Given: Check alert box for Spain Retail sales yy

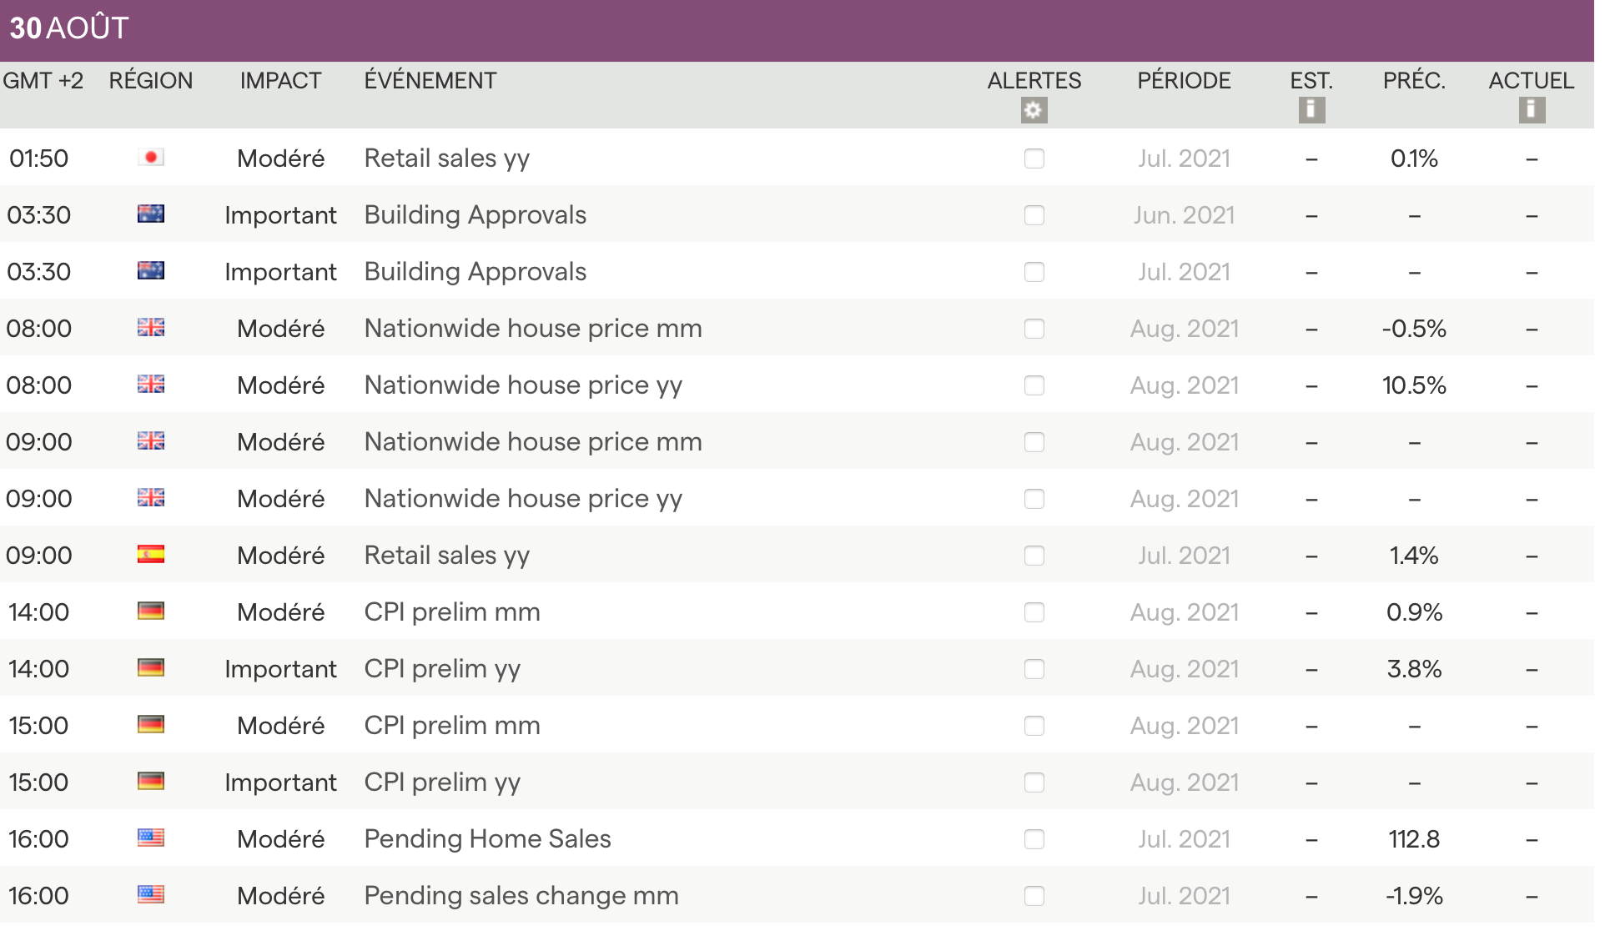Looking at the screenshot, I should 1034,556.
